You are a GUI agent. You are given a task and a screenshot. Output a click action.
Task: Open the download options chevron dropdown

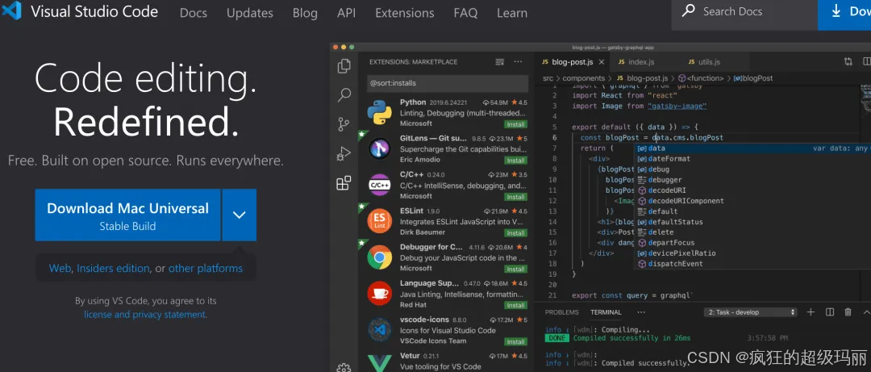pyautogui.click(x=240, y=215)
